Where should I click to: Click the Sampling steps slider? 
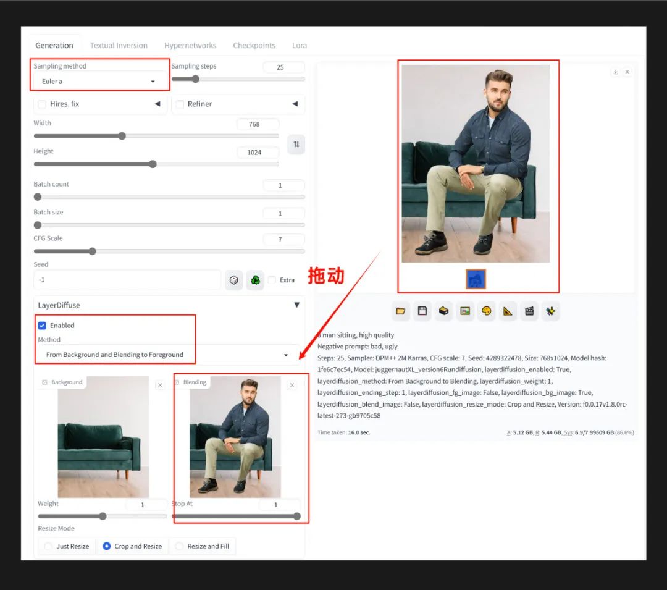tap(238, 78)
